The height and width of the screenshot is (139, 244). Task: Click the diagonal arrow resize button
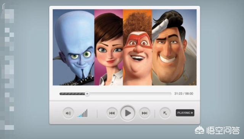tap(165, 113)
